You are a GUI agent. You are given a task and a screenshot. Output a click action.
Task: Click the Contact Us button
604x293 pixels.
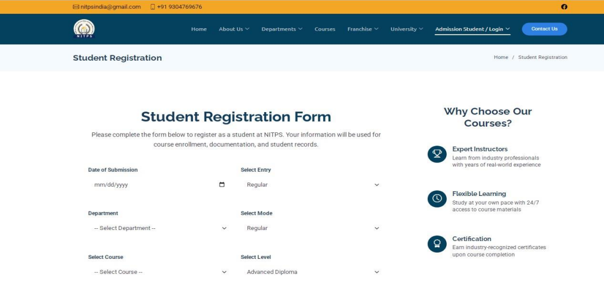coord(544,29)
